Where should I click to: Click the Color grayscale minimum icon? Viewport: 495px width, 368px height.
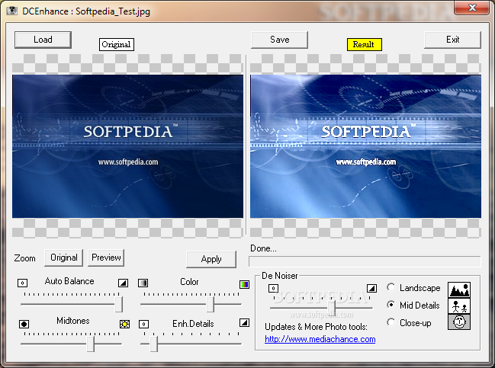click(143, 283)
